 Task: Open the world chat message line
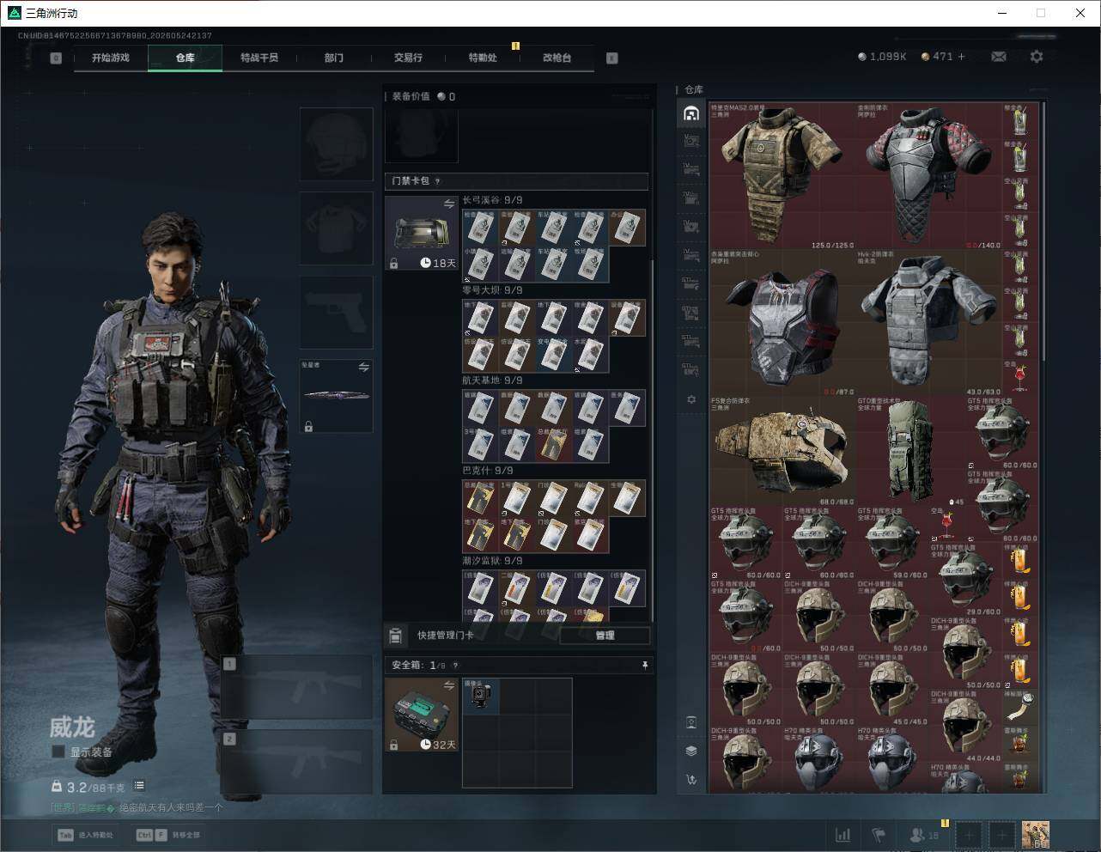pyautogui.click(x=137, y=807)
